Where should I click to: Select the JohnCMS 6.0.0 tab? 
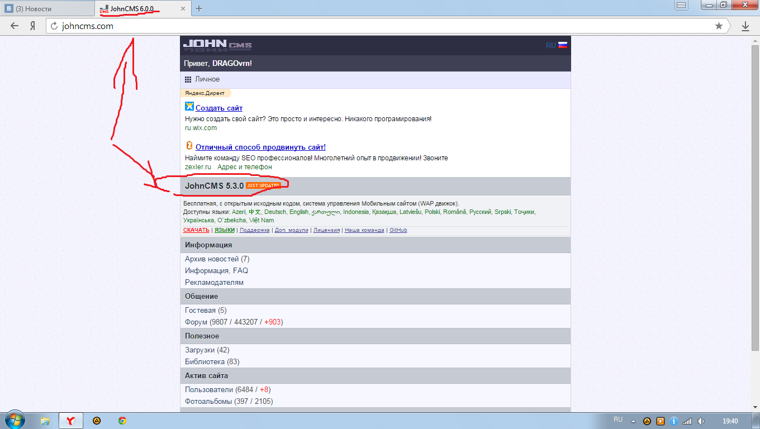[x=142, y=8]
